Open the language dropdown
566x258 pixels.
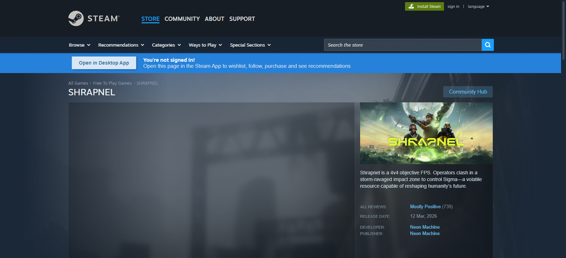click(478, 7)
